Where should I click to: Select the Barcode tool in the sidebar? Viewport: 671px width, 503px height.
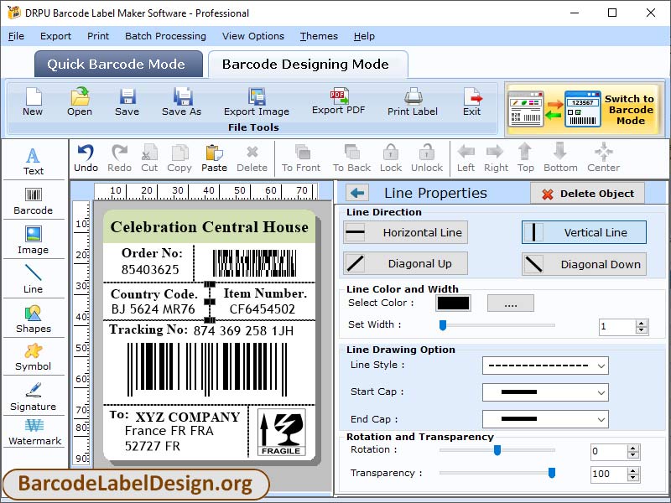34,200
